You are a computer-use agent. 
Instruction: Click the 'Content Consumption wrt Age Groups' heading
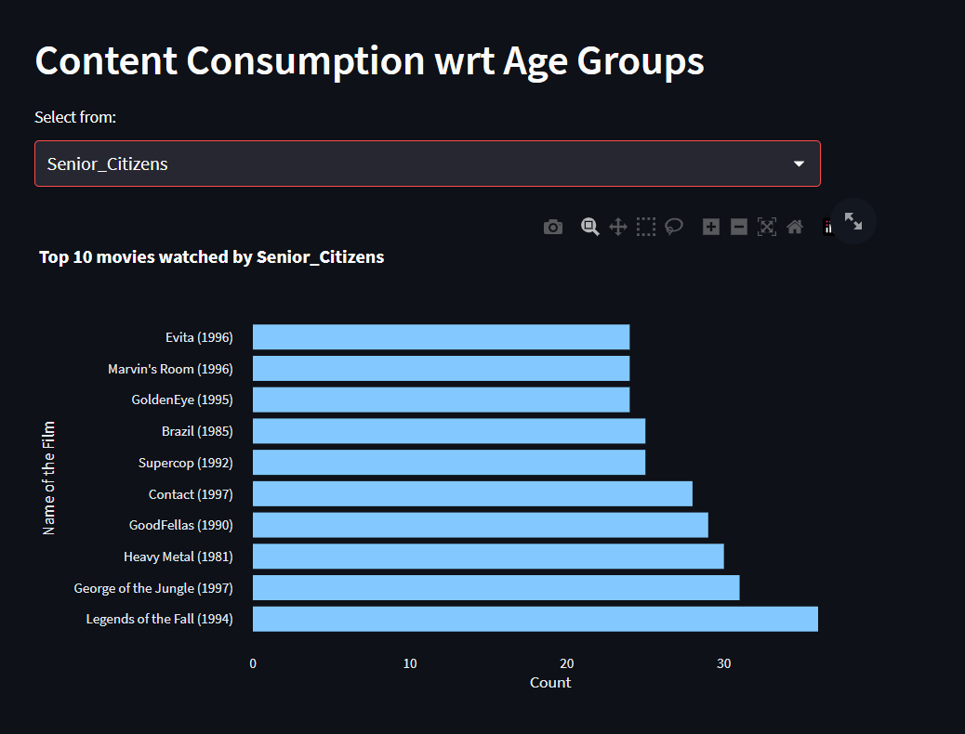click(369, 61)
